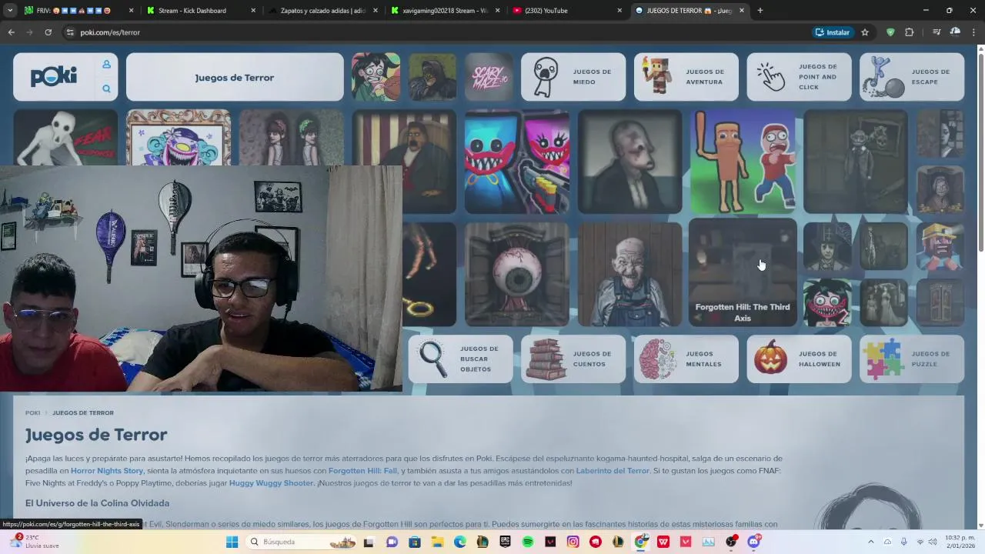Open the Juegos de Miedo category
Viewport: 985px width, 554px height.
[573, 77]
